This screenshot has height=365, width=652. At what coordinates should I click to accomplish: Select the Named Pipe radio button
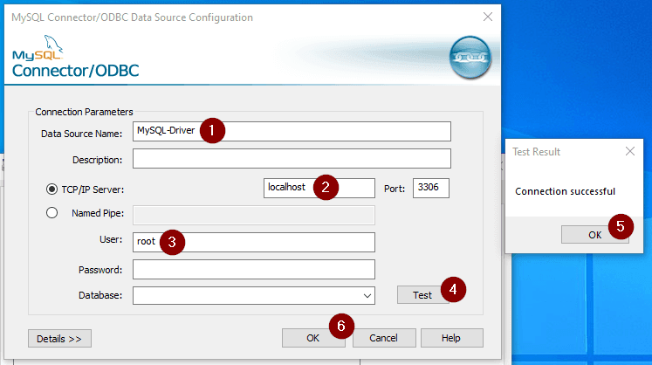pyautogui.click(x=51, y=212)
